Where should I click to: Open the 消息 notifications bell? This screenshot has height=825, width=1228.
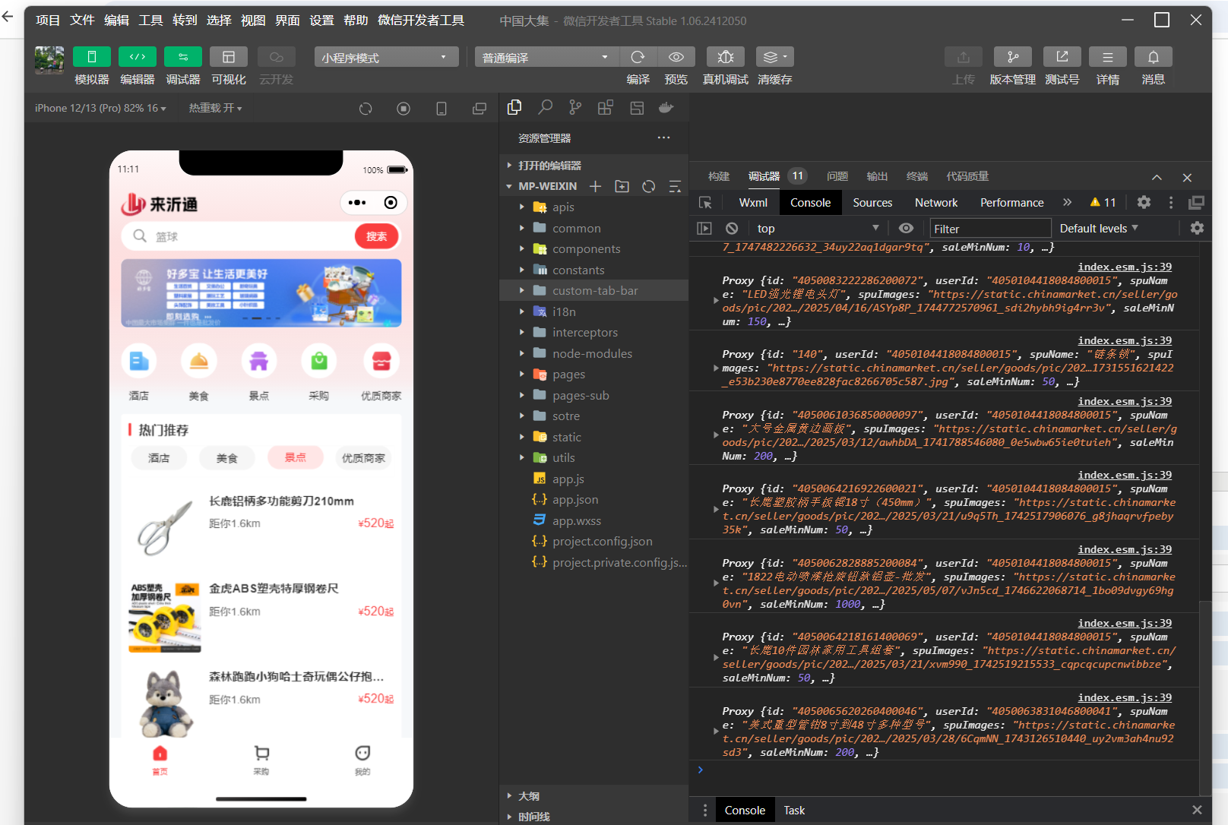point(1154,57)
